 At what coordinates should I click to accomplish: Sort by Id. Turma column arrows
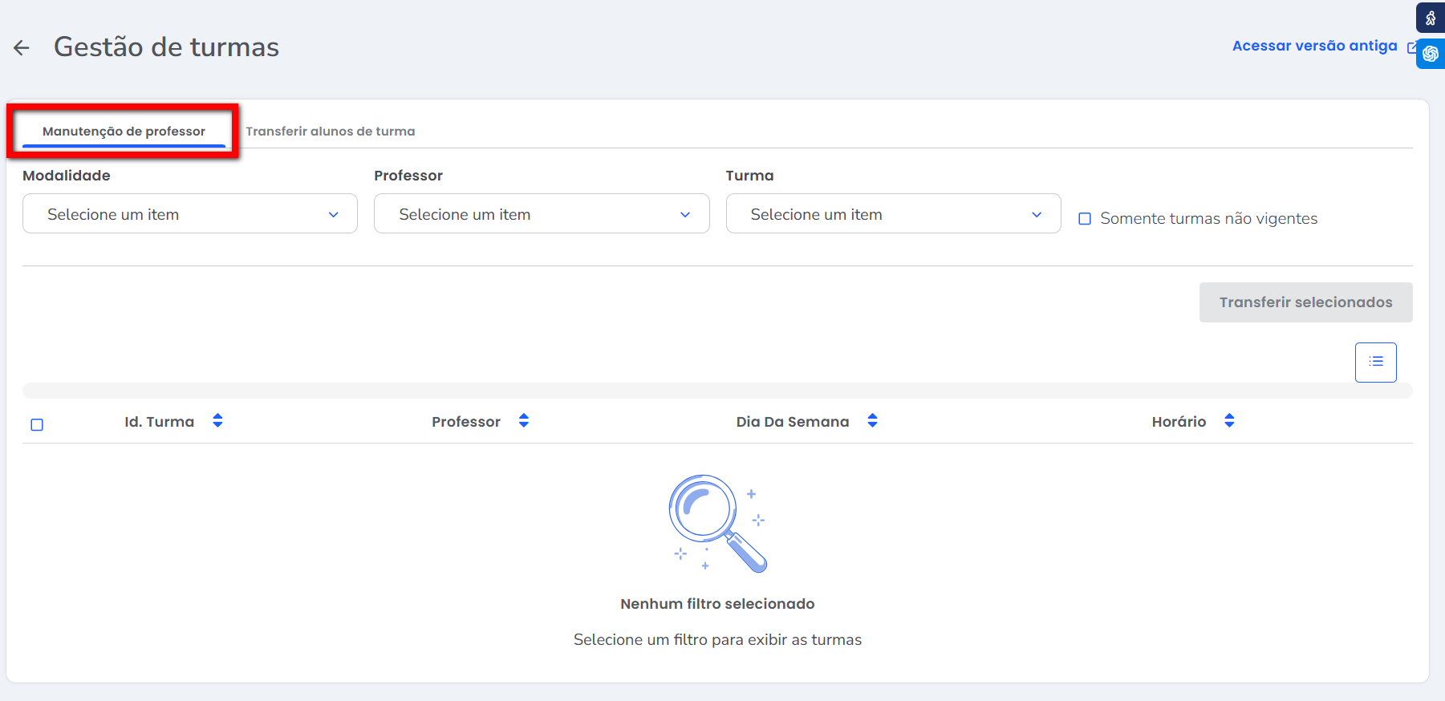tap(217, 421)
